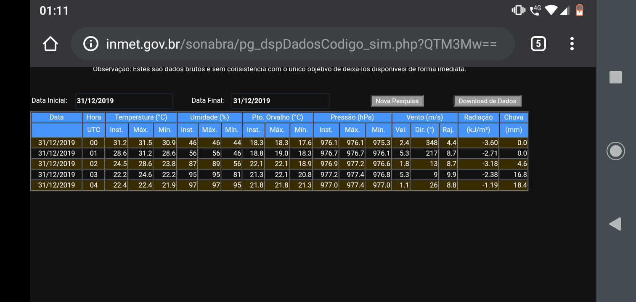
Task: Click the Nova Pesquisa button
Action: (397, 101)
